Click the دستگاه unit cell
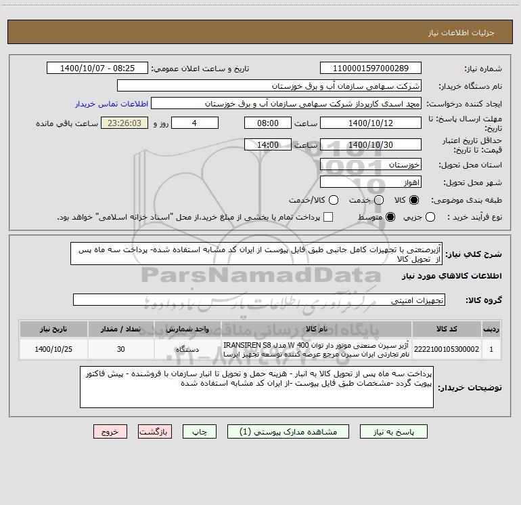Viewport: 521px width, 505px height. coord(187,349)
